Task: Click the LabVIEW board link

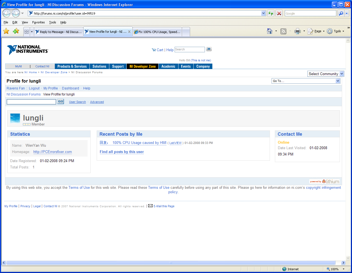Action: pyautogui.click(x=175, y=143)
